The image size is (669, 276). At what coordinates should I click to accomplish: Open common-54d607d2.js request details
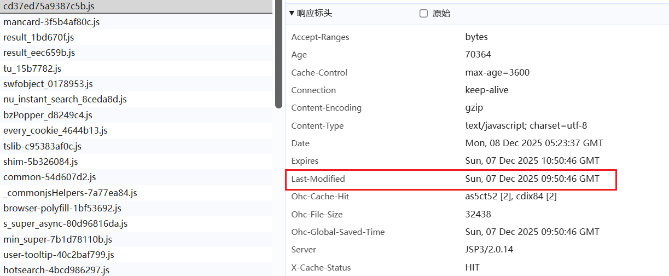136,177
